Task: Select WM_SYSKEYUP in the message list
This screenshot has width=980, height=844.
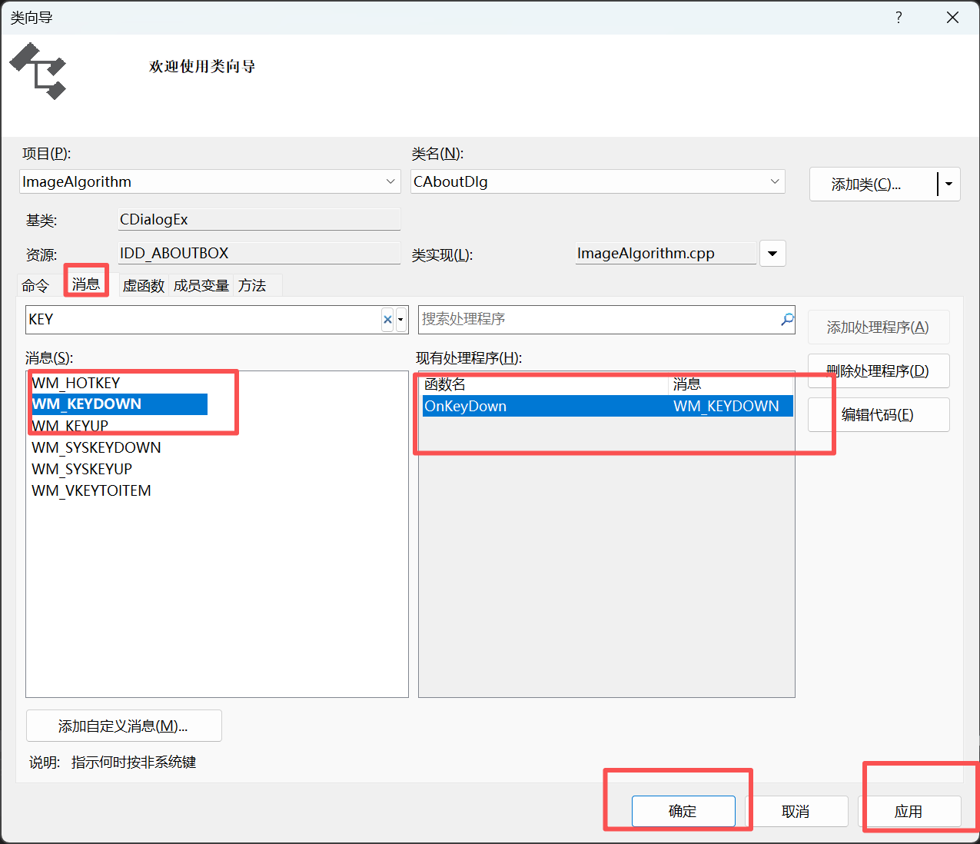Action: pyautogui.click(x=81, y=469)
